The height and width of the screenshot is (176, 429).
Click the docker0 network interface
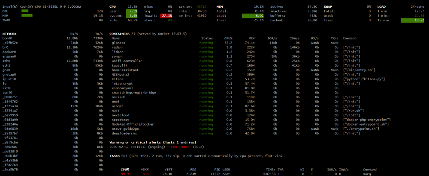9,52
